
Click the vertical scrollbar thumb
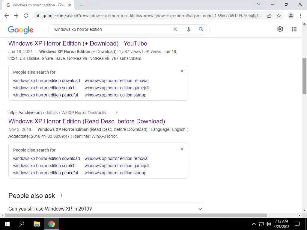tap(305, 76)
